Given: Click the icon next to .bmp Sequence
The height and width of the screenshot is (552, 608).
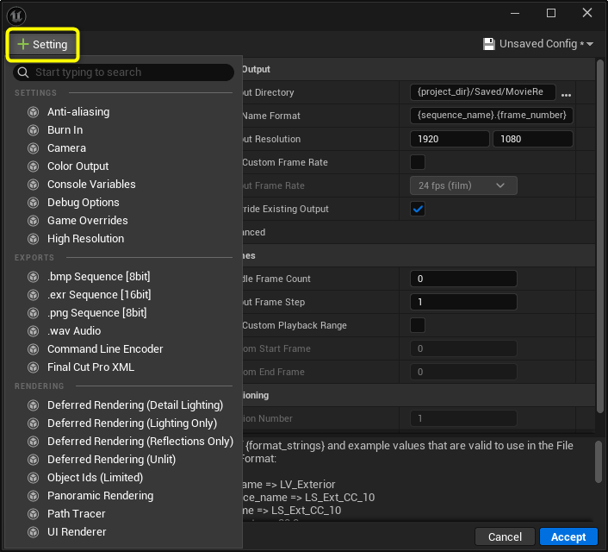Looking at the screenshot, I should tap(34, 277).
